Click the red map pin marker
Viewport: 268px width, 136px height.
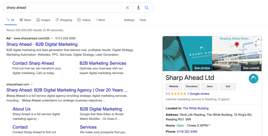237,45
